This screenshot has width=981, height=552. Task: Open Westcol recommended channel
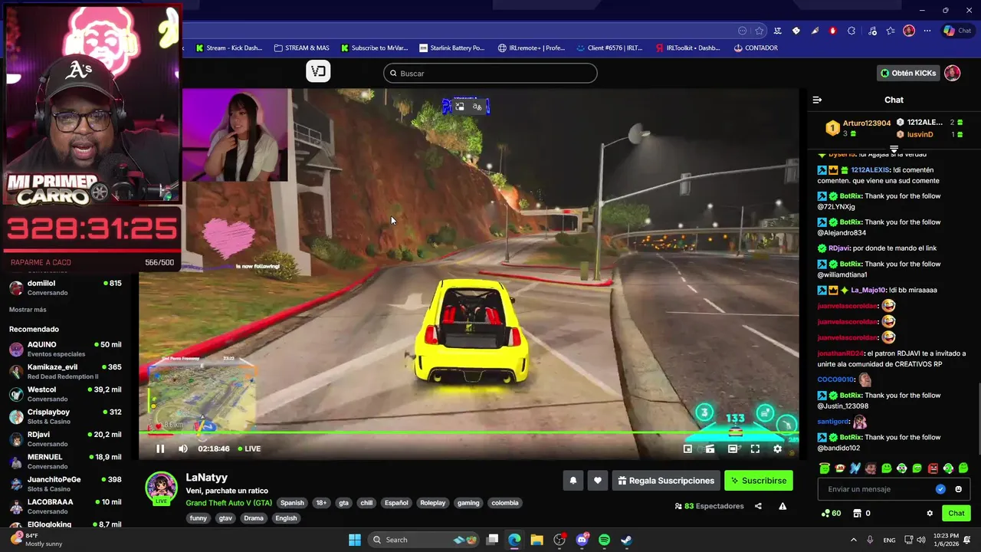[x=65, y=394]
